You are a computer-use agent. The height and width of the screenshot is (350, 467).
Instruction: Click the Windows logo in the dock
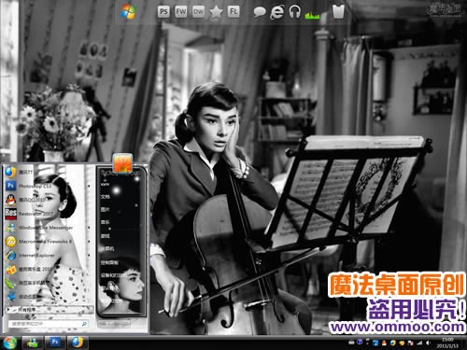128,12
